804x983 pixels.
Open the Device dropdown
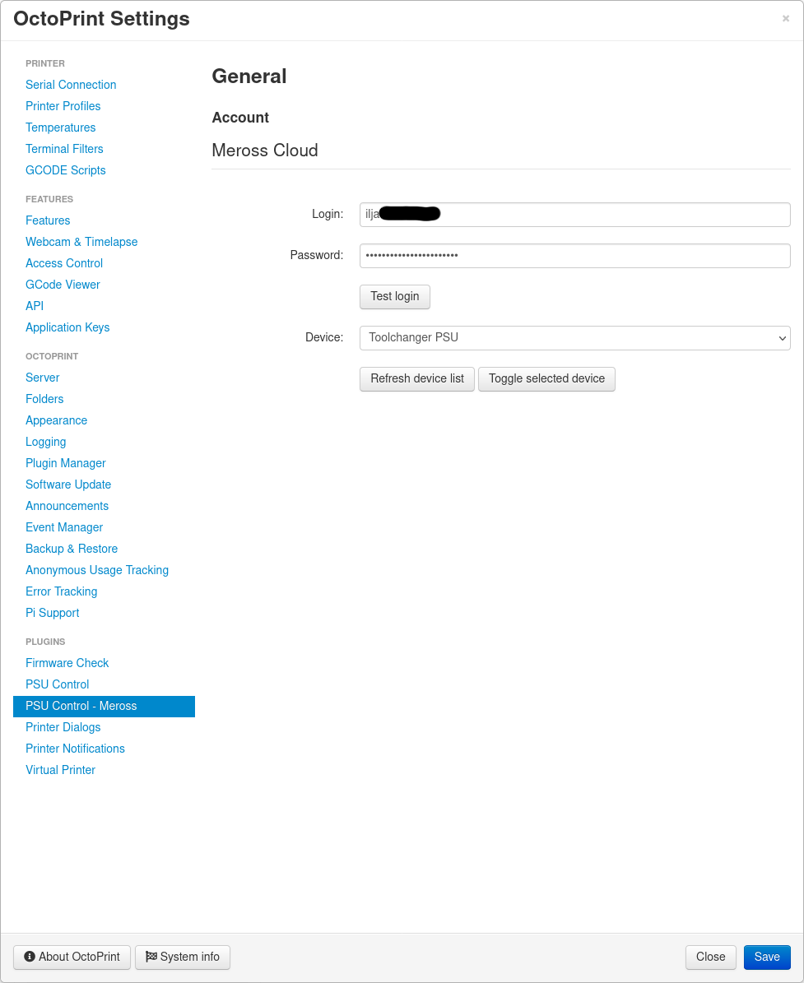click(x=574, y=338)
